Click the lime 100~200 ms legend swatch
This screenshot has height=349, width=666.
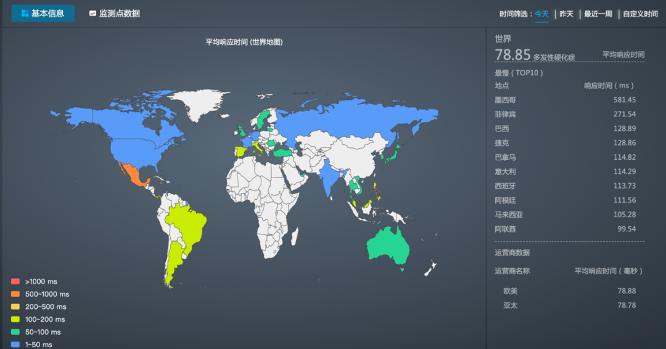[x=15, y=319]
